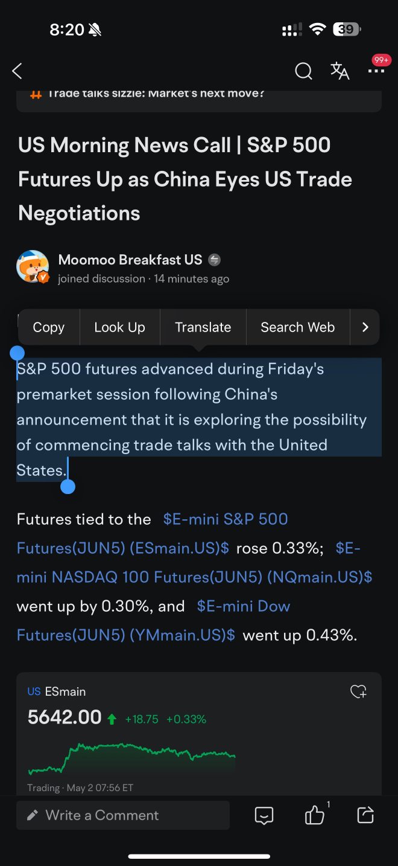Open the ESmain price chart card

pyautogui.click(x=199, y=734)
